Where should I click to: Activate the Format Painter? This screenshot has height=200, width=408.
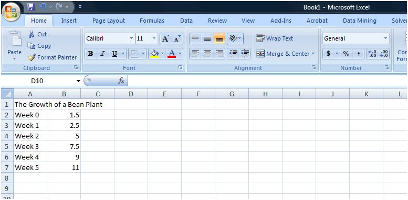click(53, 57)
